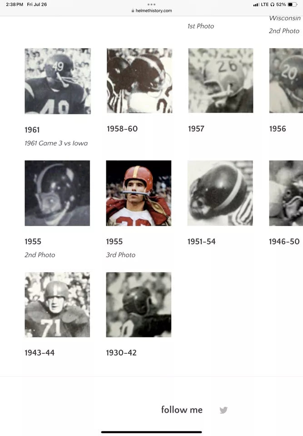This screenshot has width=303, height=436.
Task: Tap the three-dot menu above the address bar
Action: click(x=151, y=5)
